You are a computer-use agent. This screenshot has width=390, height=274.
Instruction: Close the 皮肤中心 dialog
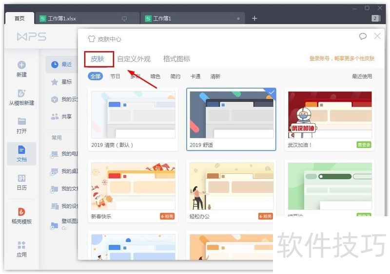click(x=377, y=36)
